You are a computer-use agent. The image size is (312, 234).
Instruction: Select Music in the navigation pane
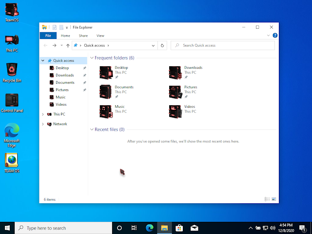[x=60, y=97]
